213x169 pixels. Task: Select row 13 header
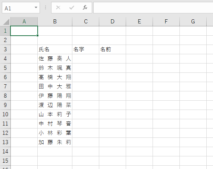(5, 142)
